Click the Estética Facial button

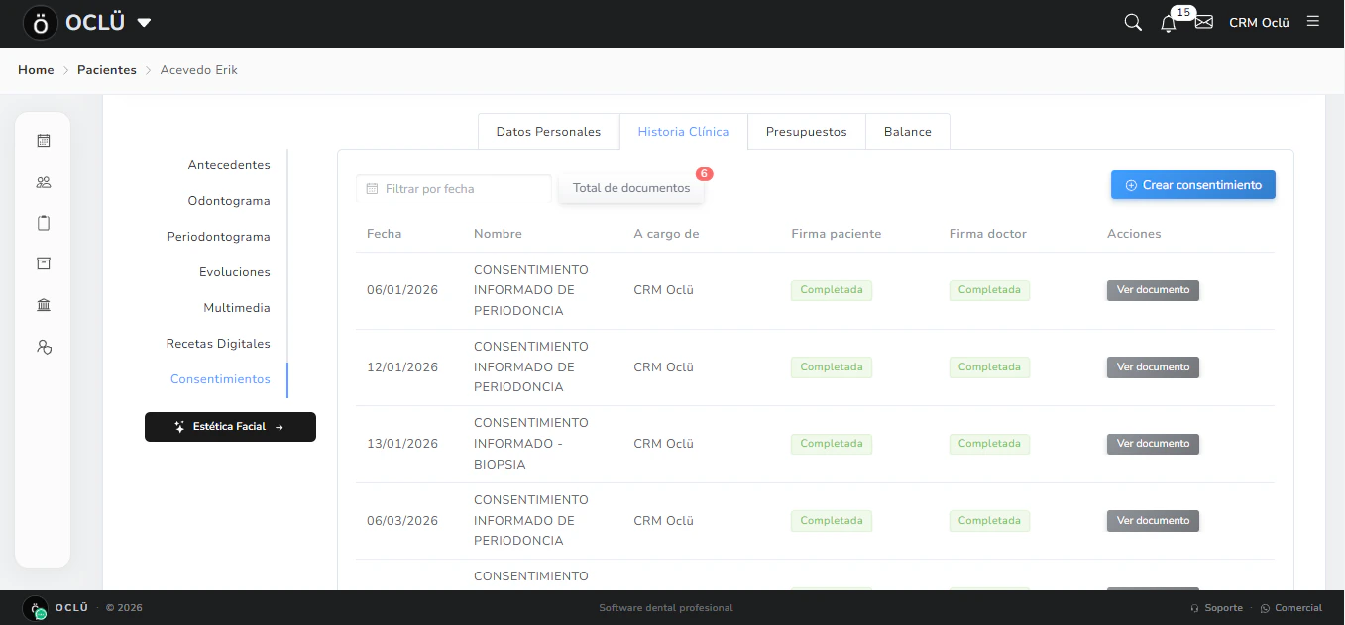(230, 427)
